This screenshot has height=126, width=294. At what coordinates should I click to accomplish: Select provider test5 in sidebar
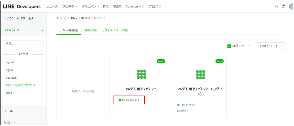9,93
